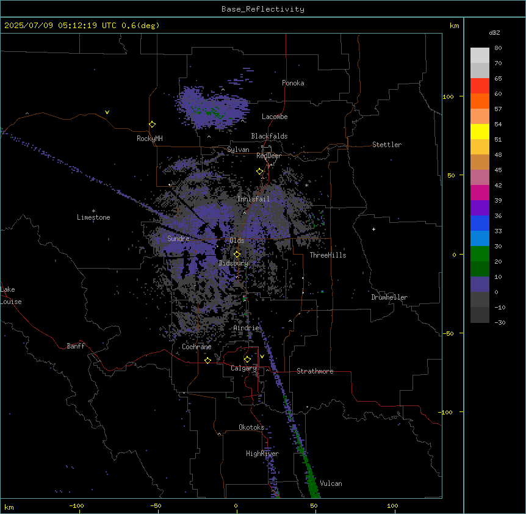
Task: Click the Drumheller city label
Action: (389, 297)
